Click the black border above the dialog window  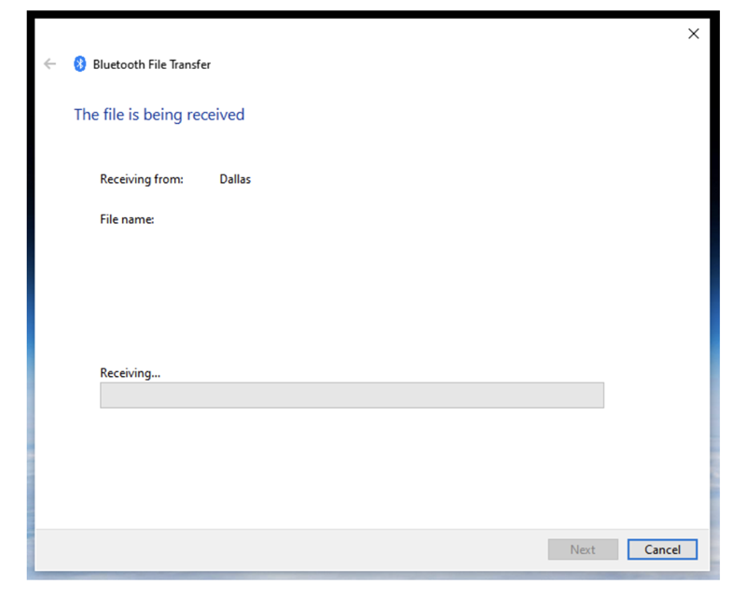click(x=373, y=13)
